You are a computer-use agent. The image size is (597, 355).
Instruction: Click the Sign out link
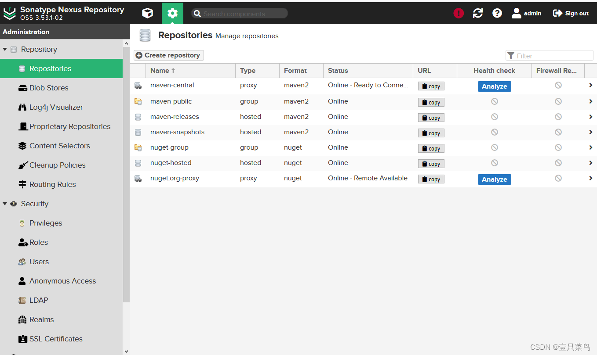(x=571, y=13)
